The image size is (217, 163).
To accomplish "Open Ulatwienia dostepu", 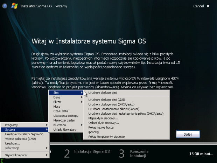I will click(66, 116).
